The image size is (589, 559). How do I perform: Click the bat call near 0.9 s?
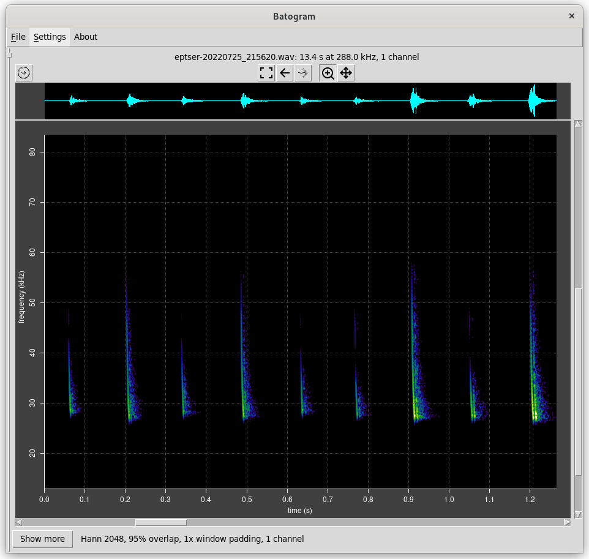pyautogui.click(x=415, y=392)
